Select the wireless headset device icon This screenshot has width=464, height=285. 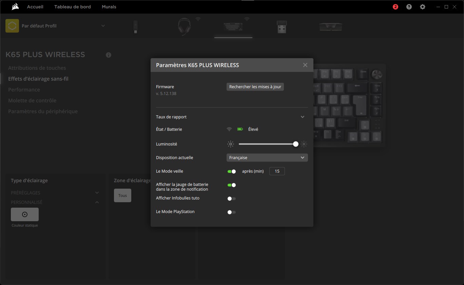click(x=184, y=27)
